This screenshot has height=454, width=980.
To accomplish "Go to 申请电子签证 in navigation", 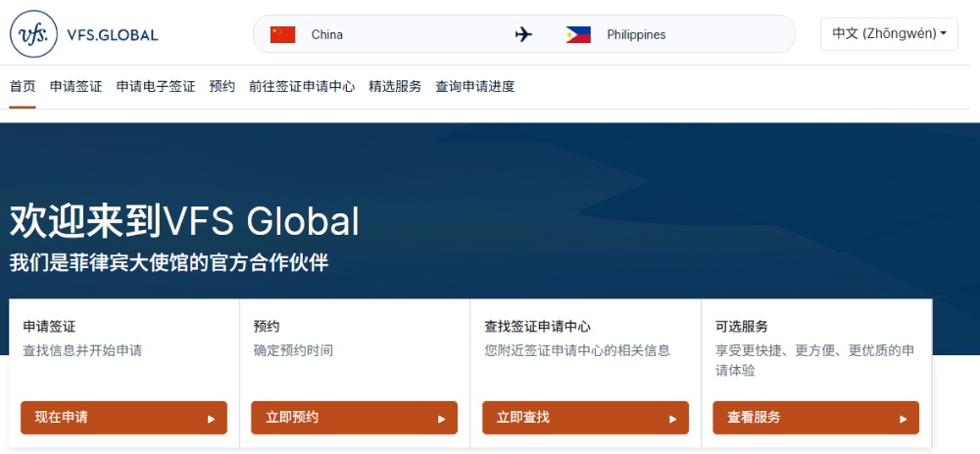I will (x=156, y=86).
